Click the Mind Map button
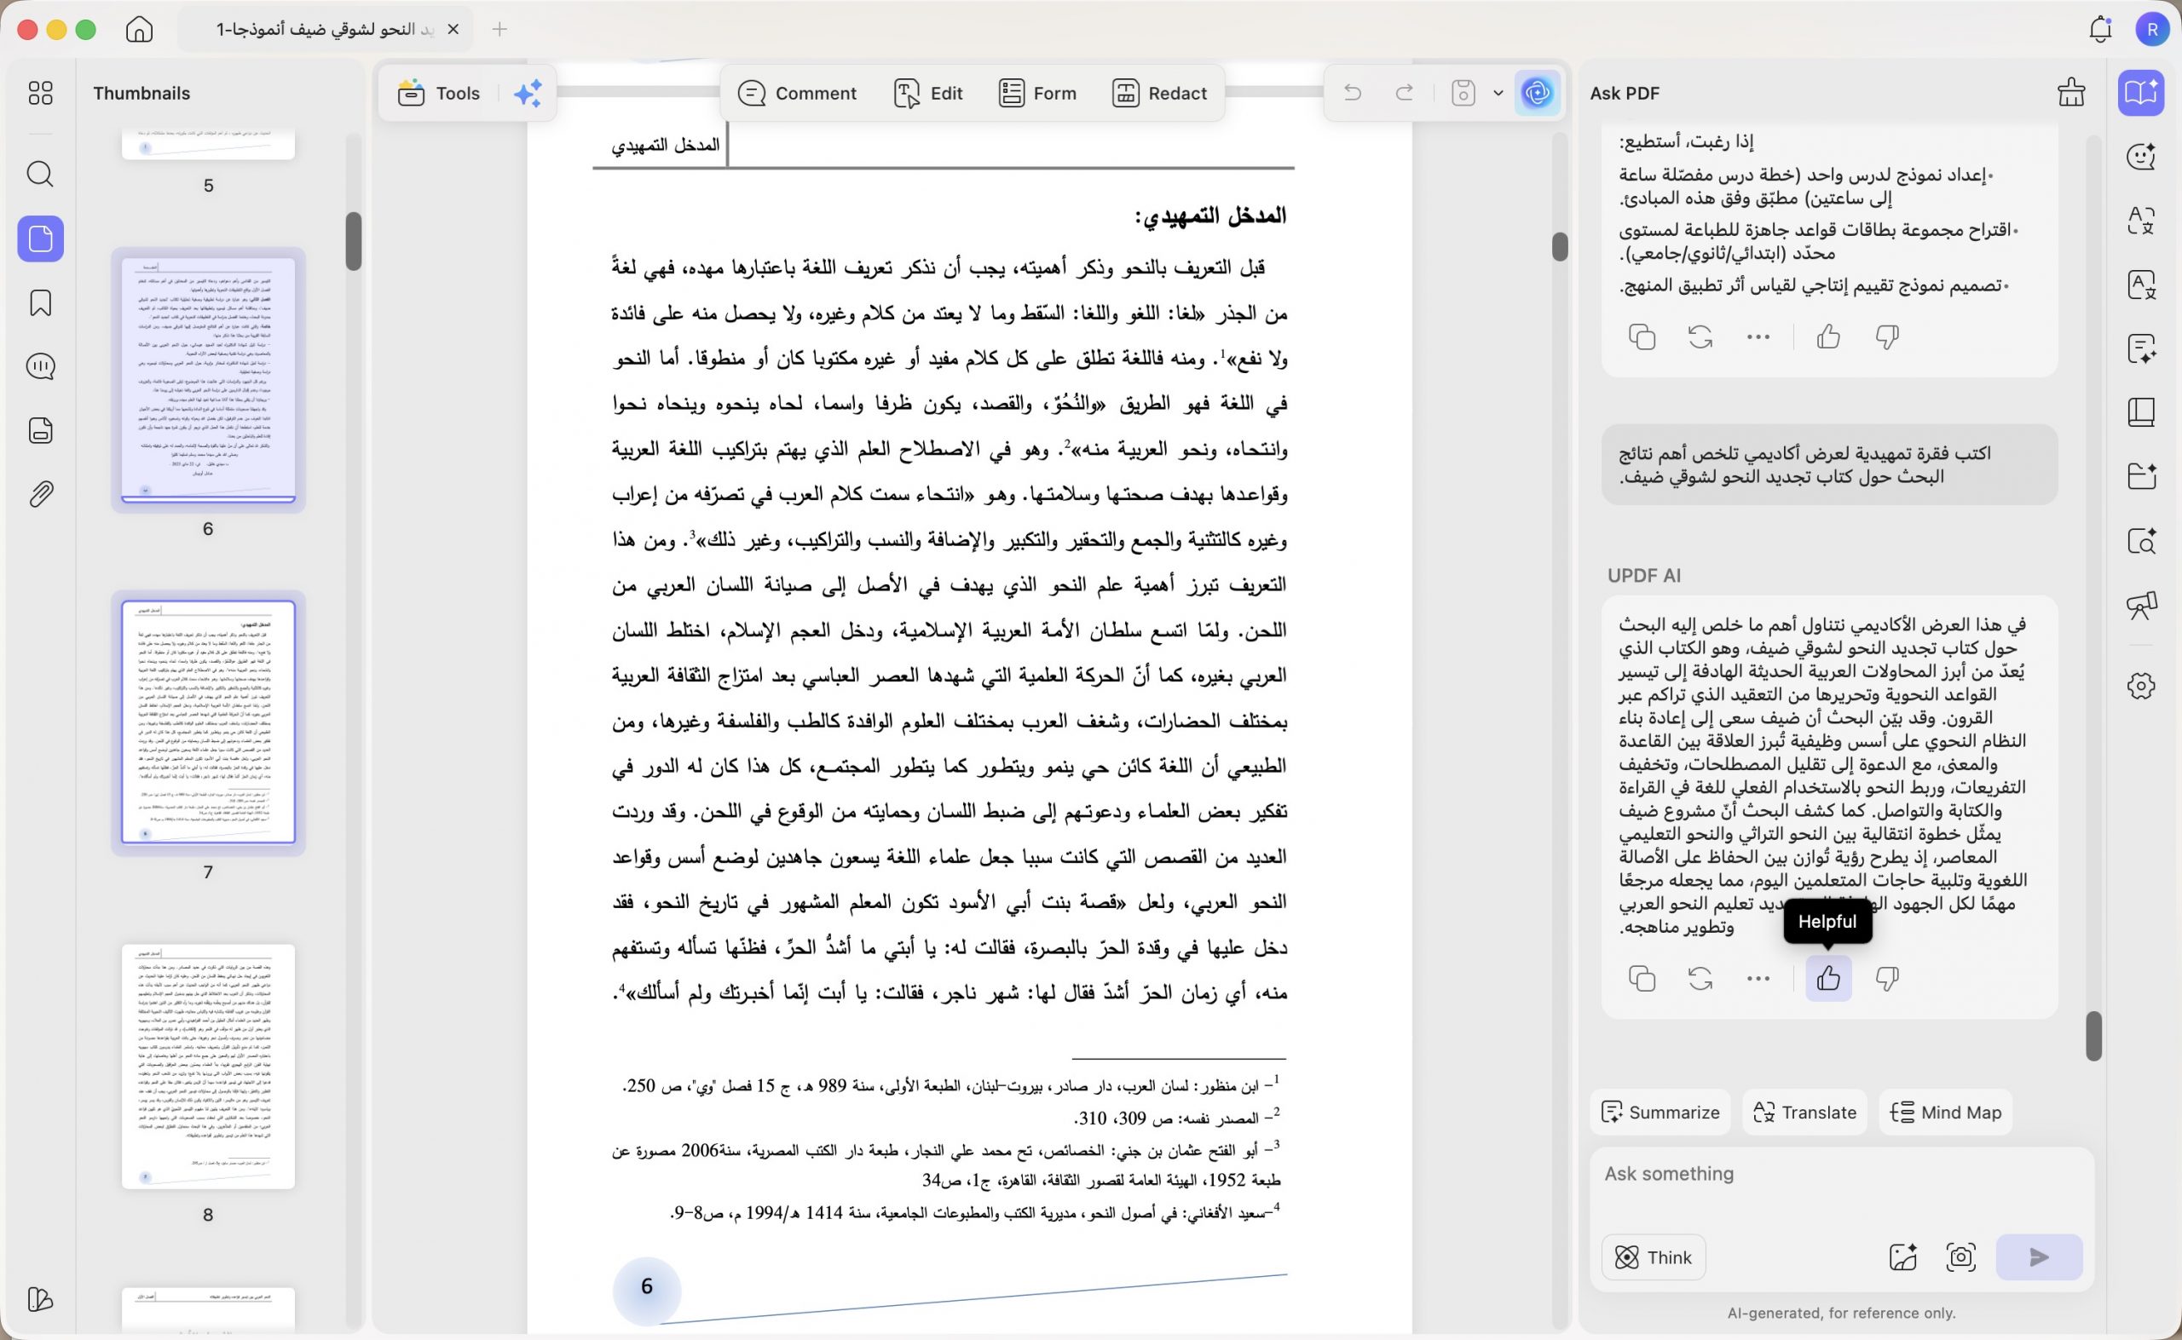 coord(1945,1113)
